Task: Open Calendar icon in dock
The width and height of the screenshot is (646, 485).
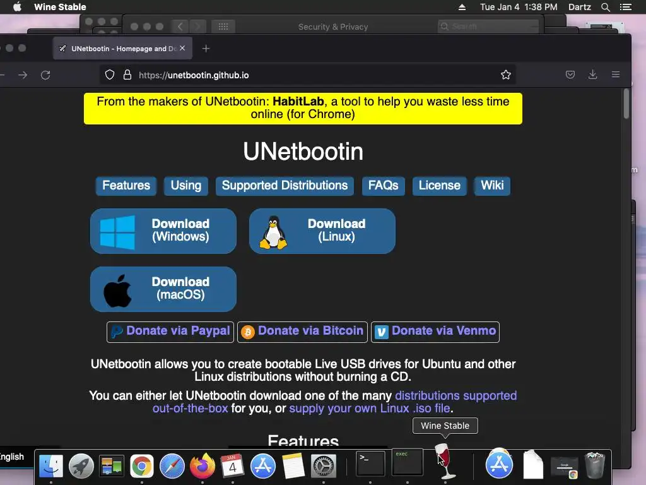Action: tap(233, 466)
